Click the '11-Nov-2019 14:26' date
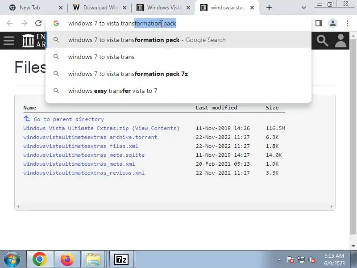This screenshot has height=268, width=357. pos(223,128)
